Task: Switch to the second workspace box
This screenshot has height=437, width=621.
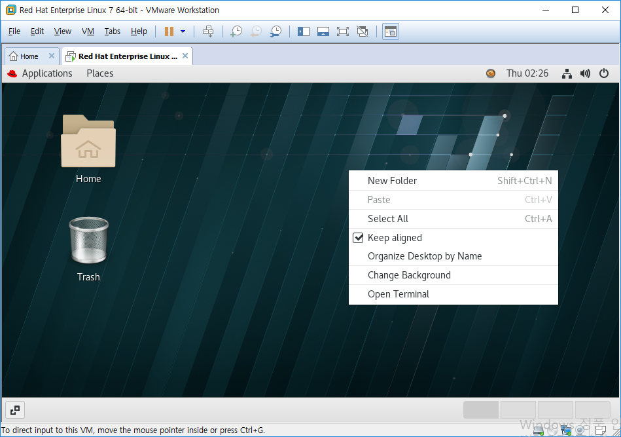Action: [518, 410]
